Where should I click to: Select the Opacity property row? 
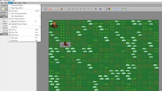(4, 28)
